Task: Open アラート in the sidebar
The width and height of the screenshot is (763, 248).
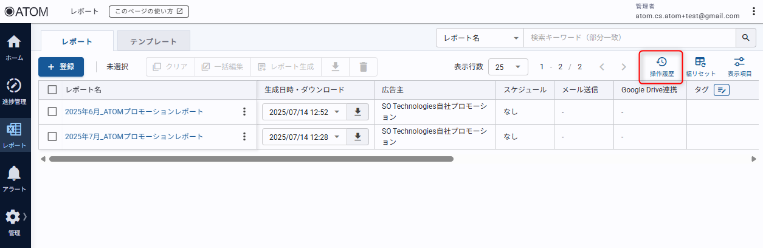Action: coord(15,179)
